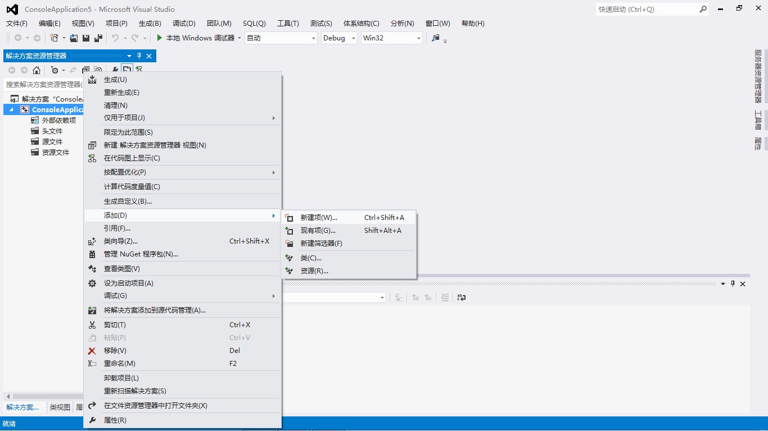Image resolution: width=768 pixels, height=431 pixels.
Task: Open the 自动 debug target dropdown
Action: pos(314,38)
